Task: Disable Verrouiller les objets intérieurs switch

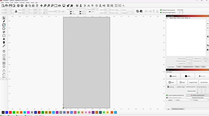Action: (x=161, y=12)
